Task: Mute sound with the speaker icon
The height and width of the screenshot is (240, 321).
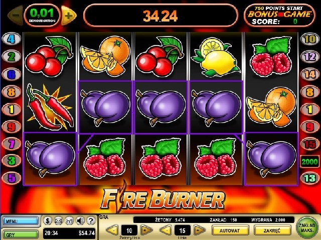Action: pos(80,221)
